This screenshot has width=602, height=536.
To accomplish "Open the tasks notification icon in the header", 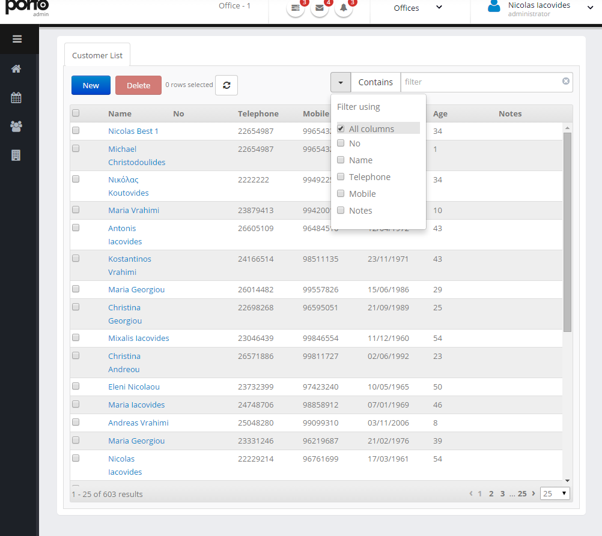I will (x=295, y=8).
